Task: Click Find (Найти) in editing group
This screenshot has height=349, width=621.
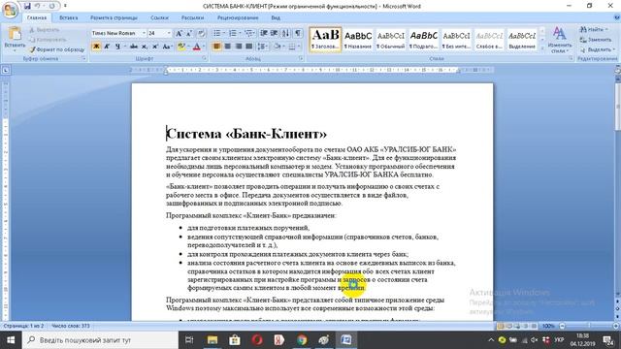Action: 593,30
